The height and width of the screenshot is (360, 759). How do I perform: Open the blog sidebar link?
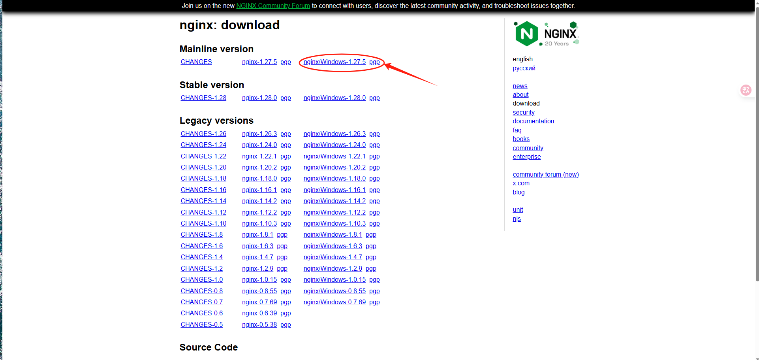[x=519, y=192]
